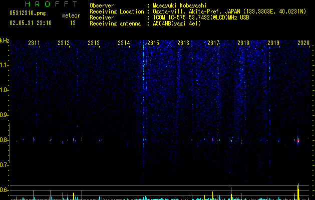Click the tallest yellow peak in bottom graph
Viewport: 315px width, 200px height.
298,191
